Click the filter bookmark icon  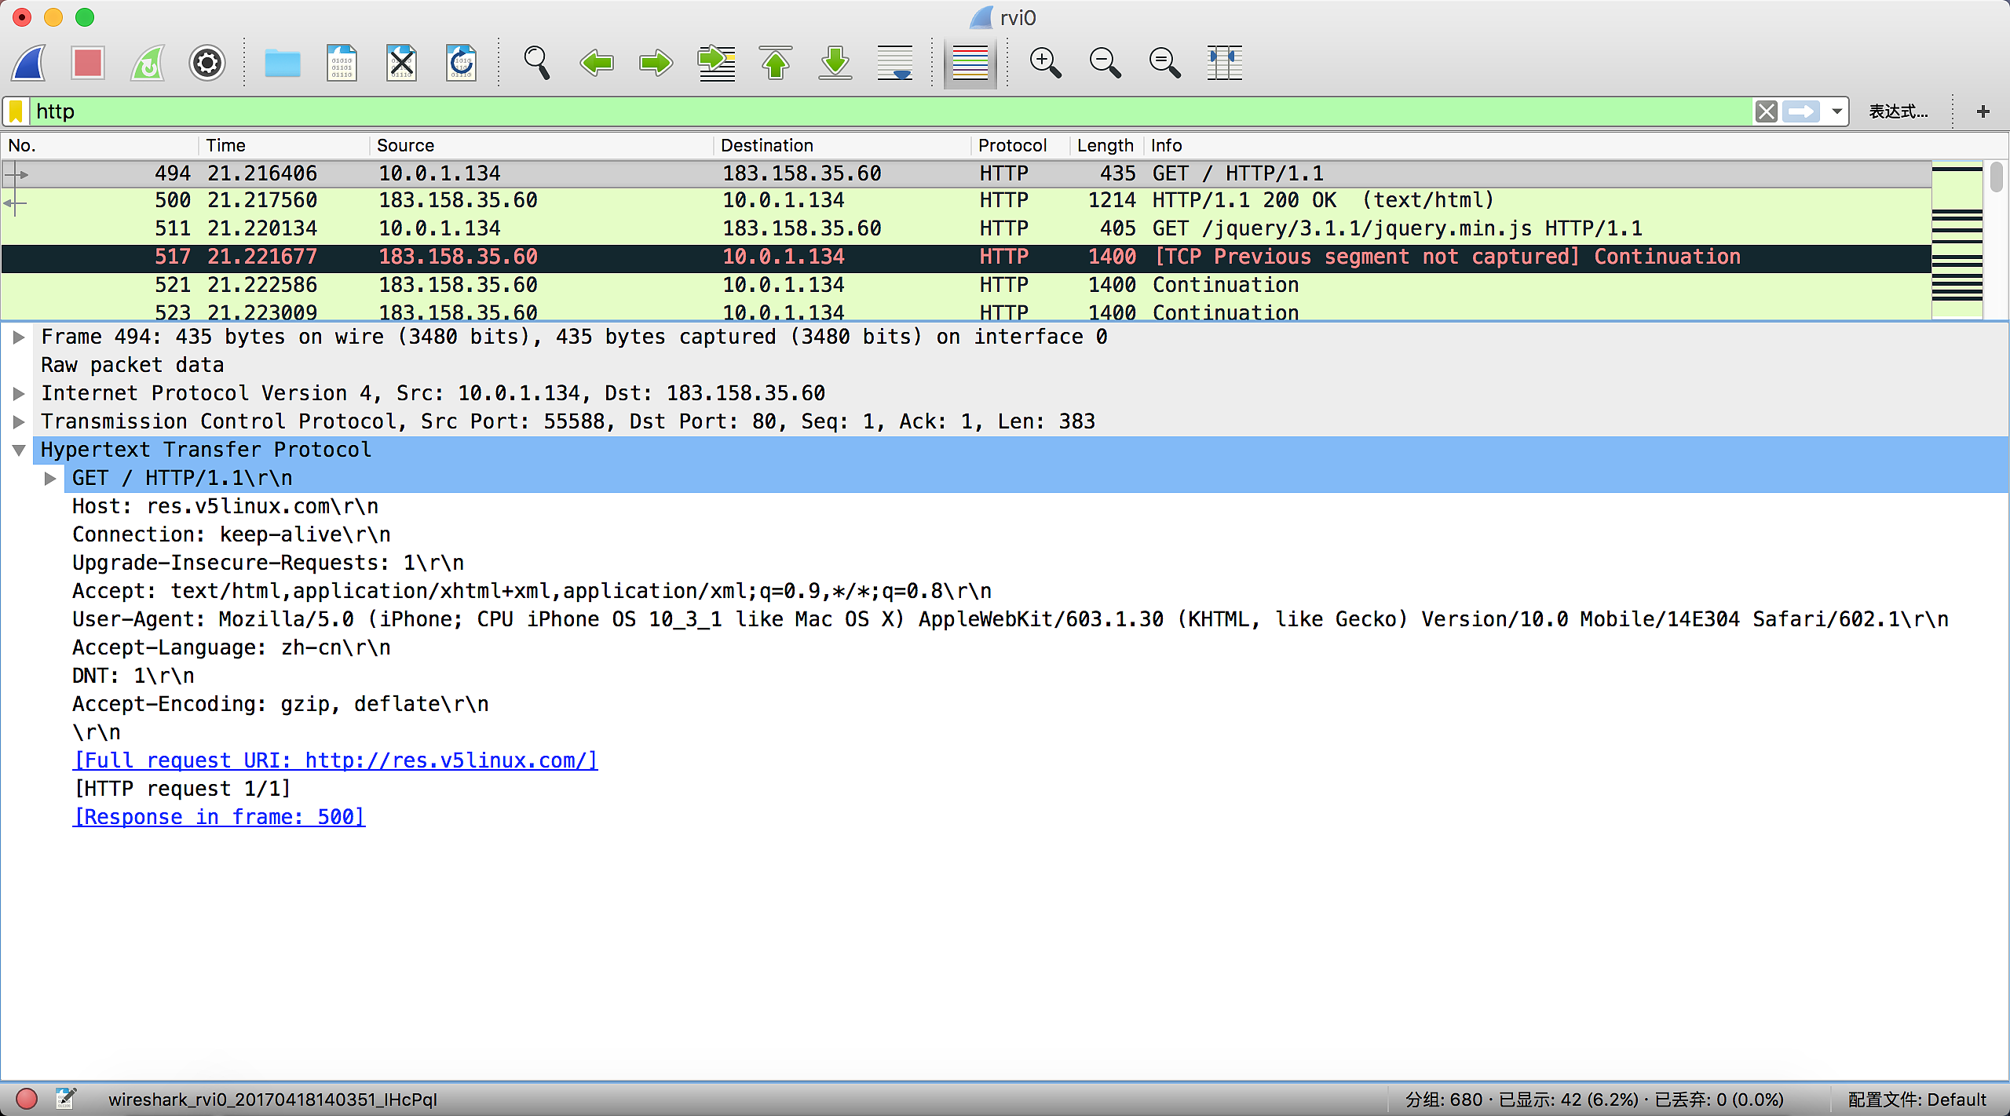(16, 111)
